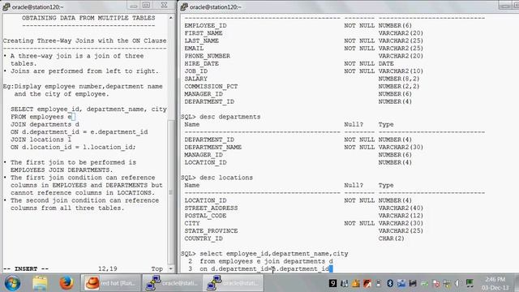The width and height of the screenshot is (519, 292).
Task: Click left window scrollbar down arrow
Action: click(x=171, y=268)
